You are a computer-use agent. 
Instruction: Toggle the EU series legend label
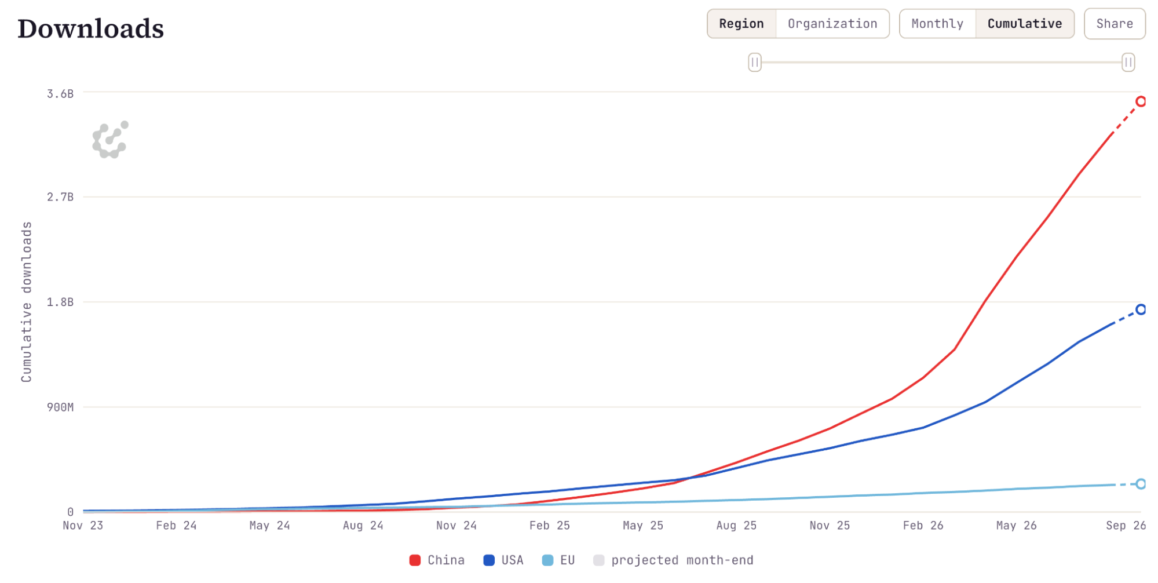pos(567,560)
